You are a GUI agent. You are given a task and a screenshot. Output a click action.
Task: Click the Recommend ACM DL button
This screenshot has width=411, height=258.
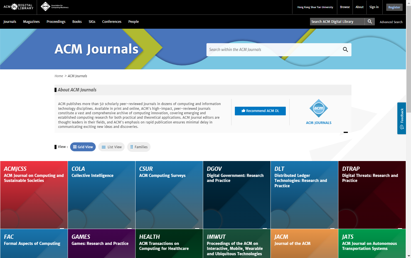[260, 111]
